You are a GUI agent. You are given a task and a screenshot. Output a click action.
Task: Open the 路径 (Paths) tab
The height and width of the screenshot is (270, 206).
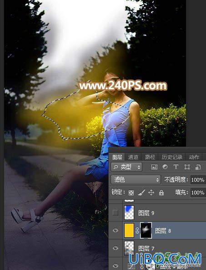pos(150,157)
